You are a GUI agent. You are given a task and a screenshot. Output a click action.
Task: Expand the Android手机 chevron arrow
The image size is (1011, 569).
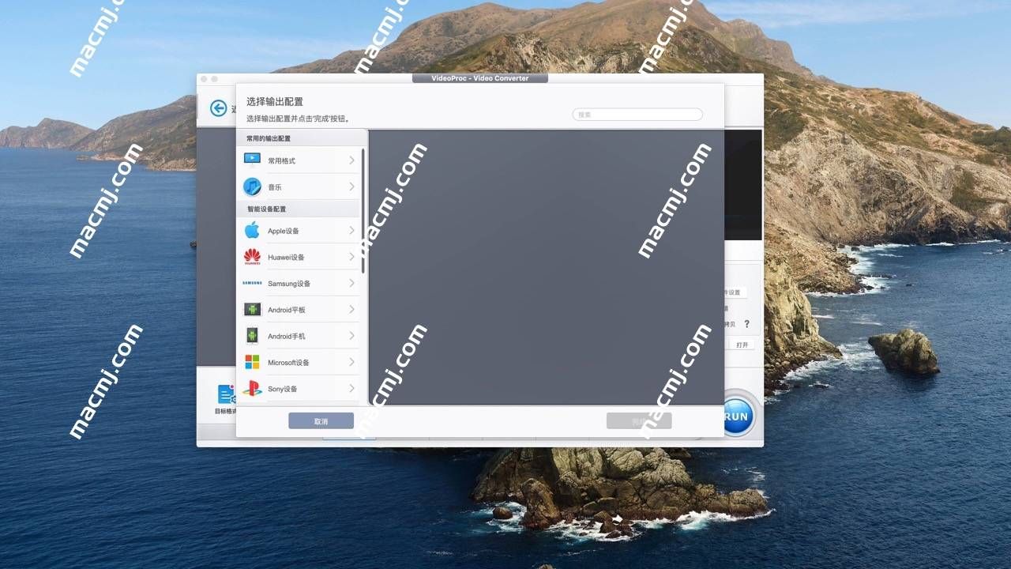tap(351, 336)
